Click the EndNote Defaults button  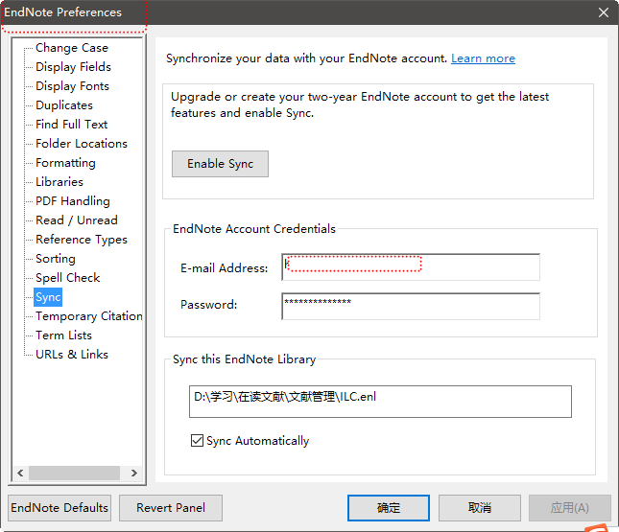pyautogui.click(x=60, y=507)
